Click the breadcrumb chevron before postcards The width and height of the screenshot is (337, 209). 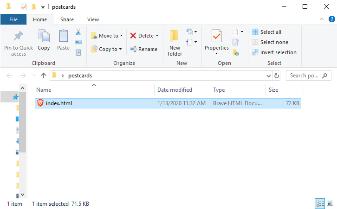pyautogui.click(x=63, y=76)
